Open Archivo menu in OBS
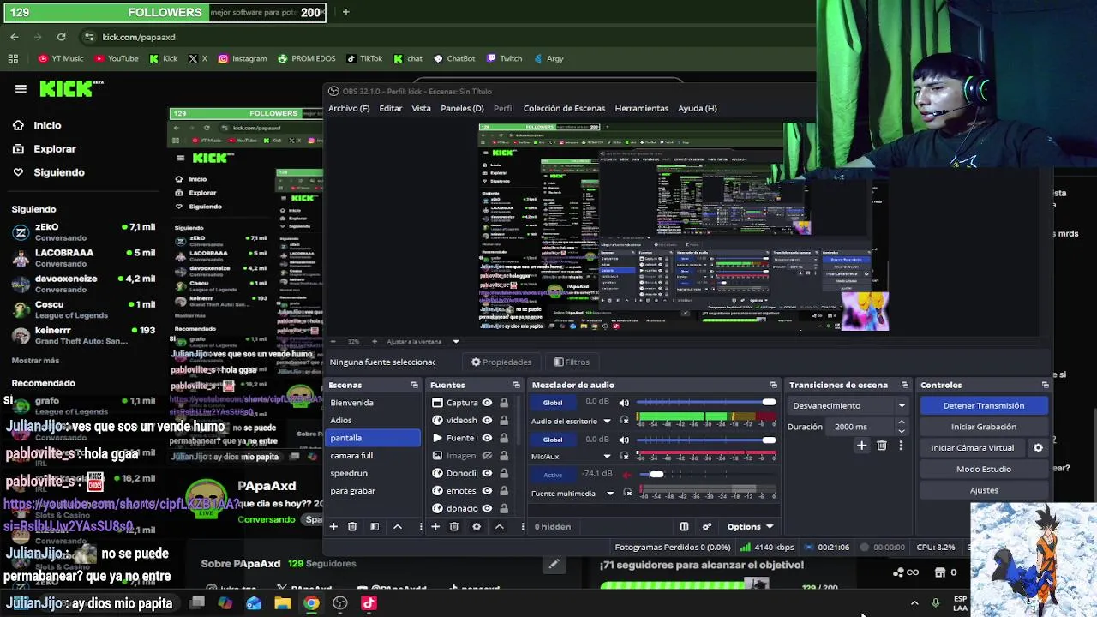Screen dimensions: 1097x617 click(x=349, y=108)
